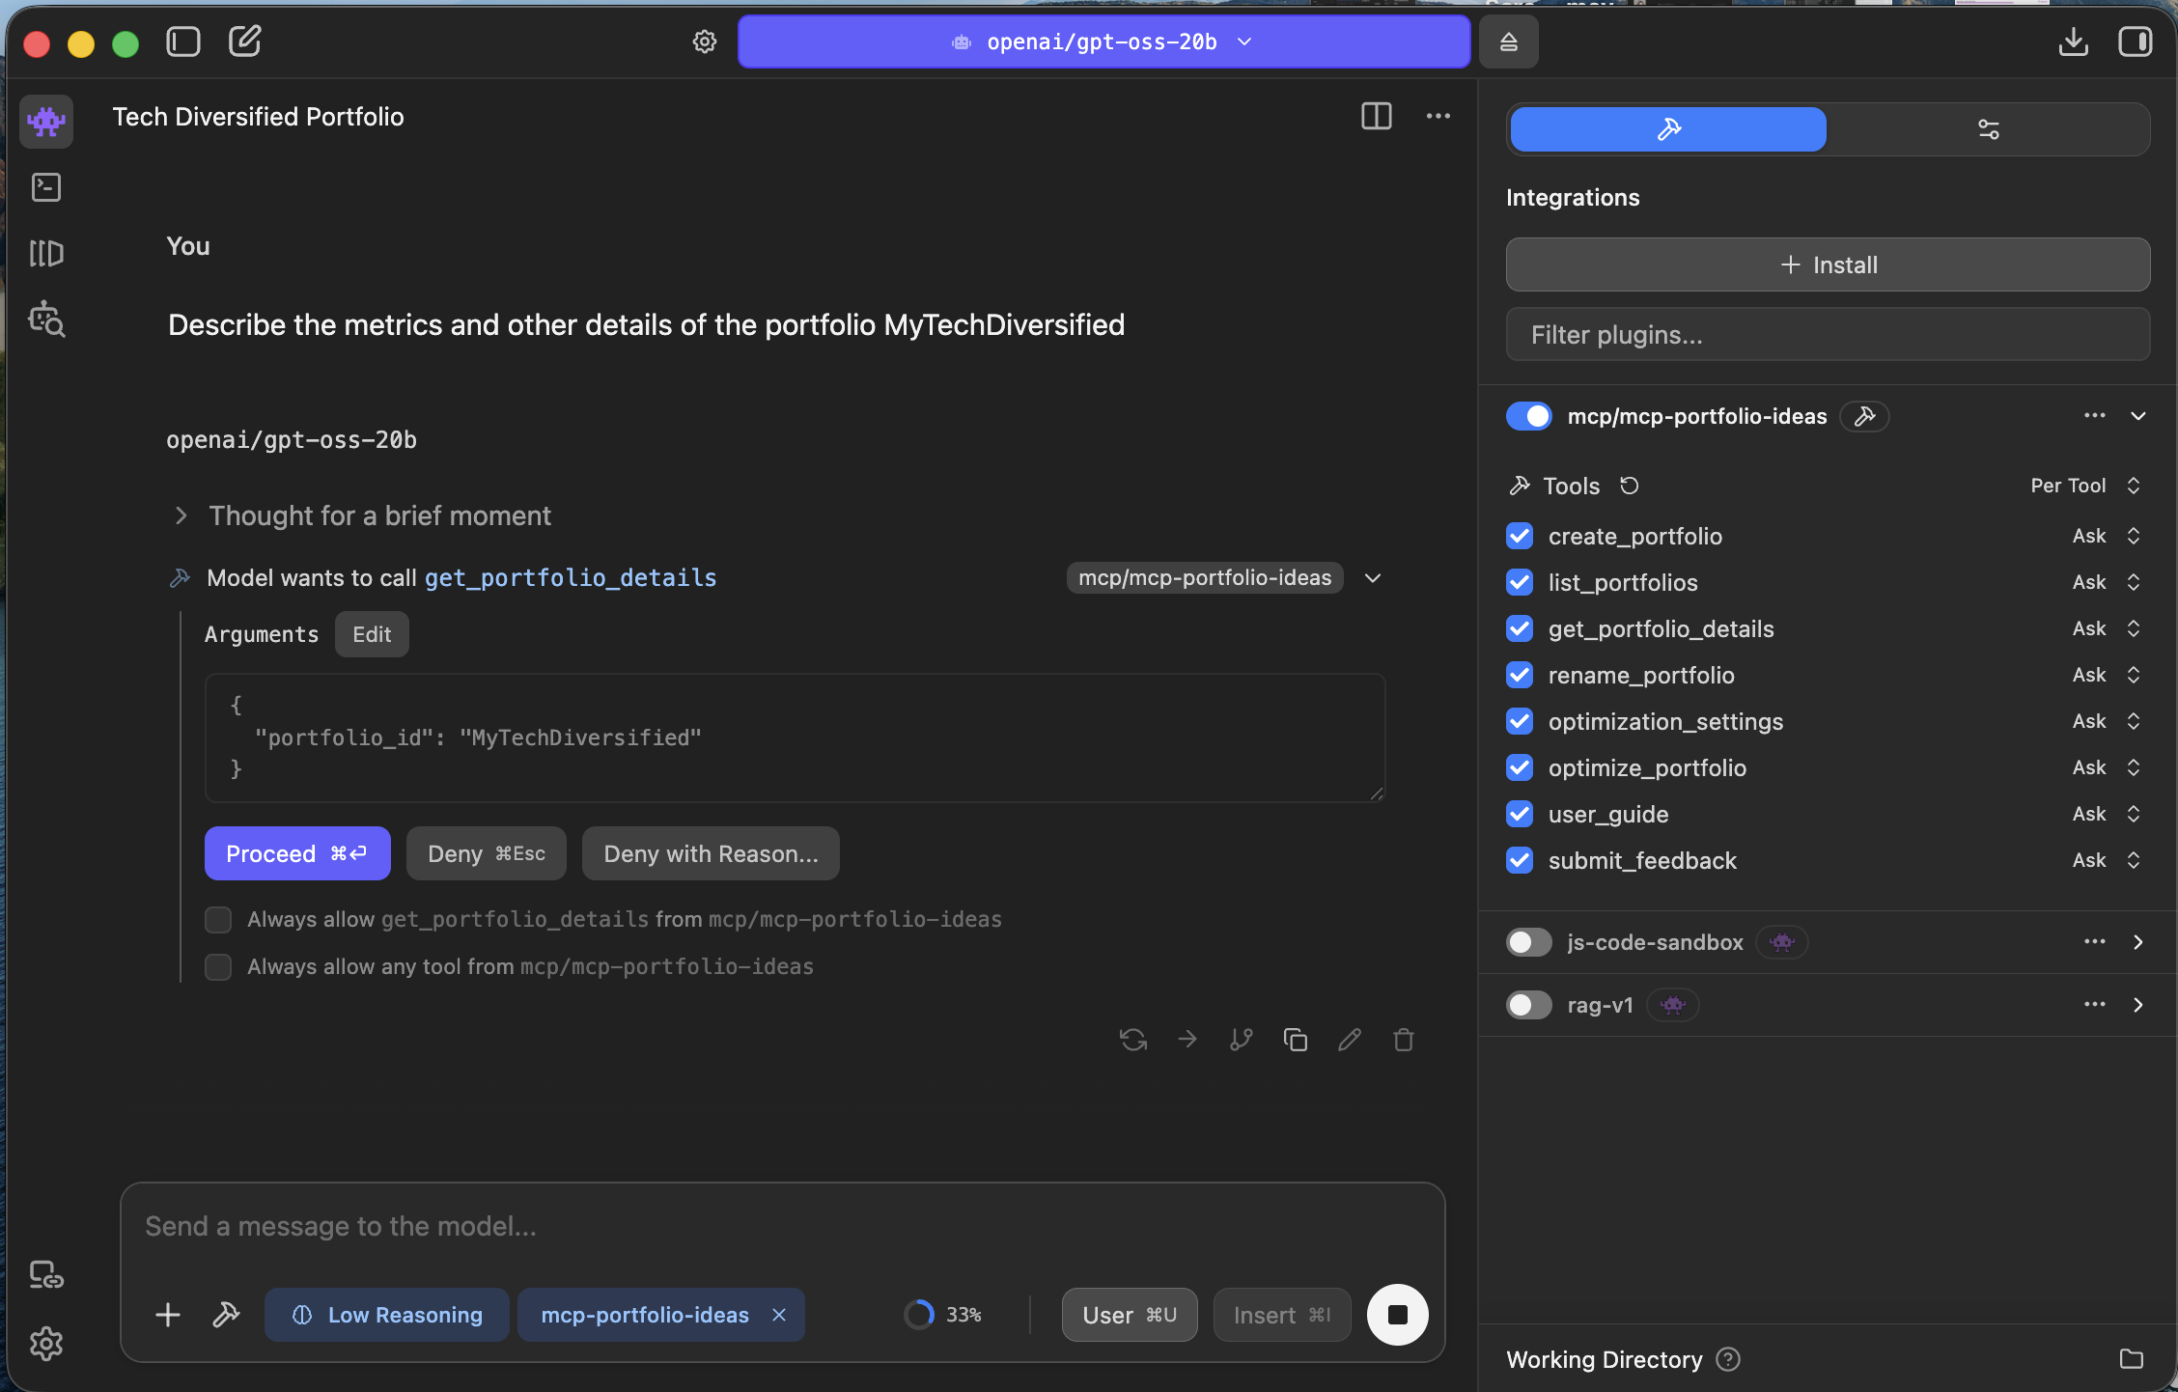The width and height of the screenshot is (2178, 1392).
Task: Click the split view icon in chat header
Action: click(x=1376, y=116)
